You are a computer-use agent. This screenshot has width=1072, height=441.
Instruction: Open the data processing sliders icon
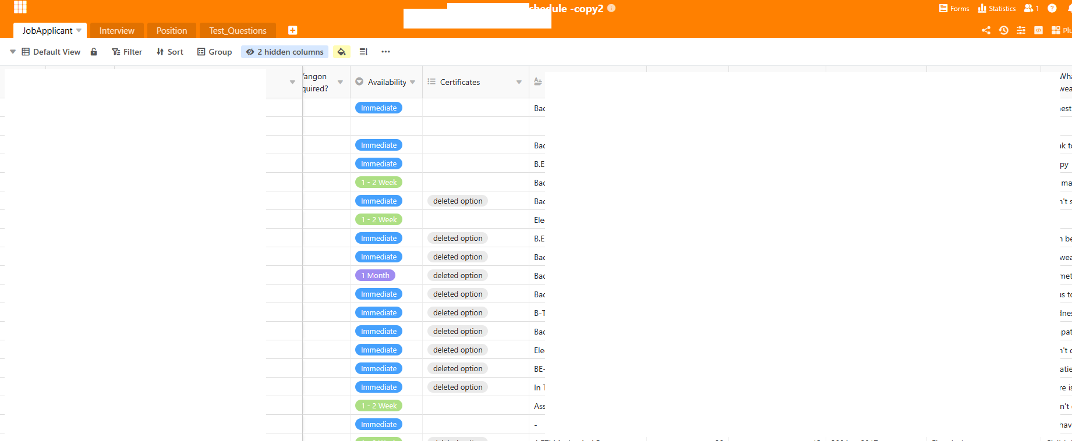(x=1021, y=30)
